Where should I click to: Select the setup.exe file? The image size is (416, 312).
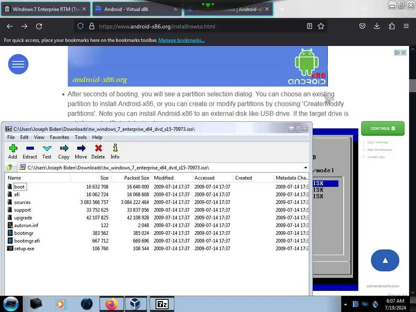coord(24,249)
